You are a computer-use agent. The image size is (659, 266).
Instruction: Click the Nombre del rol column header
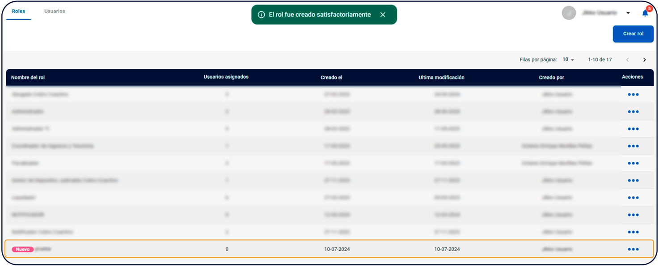pyautogui.click(x=28, y=77)
